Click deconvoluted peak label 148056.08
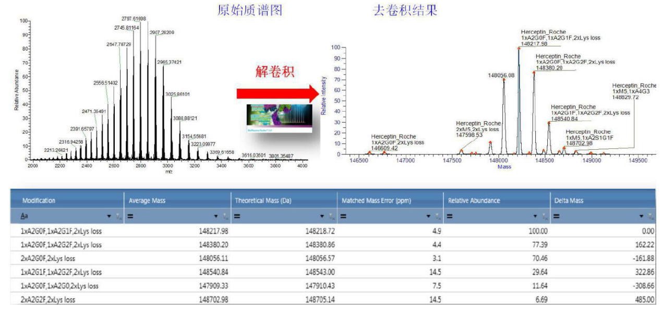 501,75
